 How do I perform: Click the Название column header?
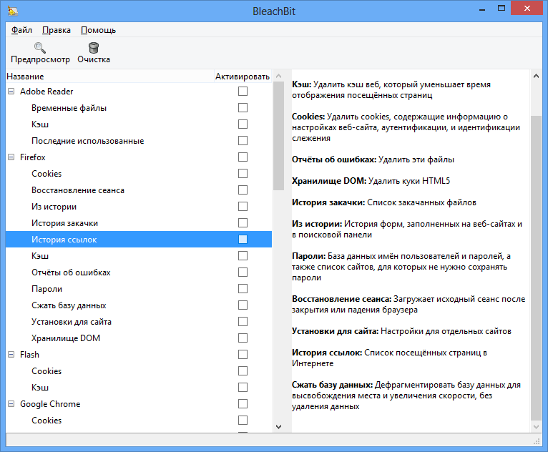[109, 76]
